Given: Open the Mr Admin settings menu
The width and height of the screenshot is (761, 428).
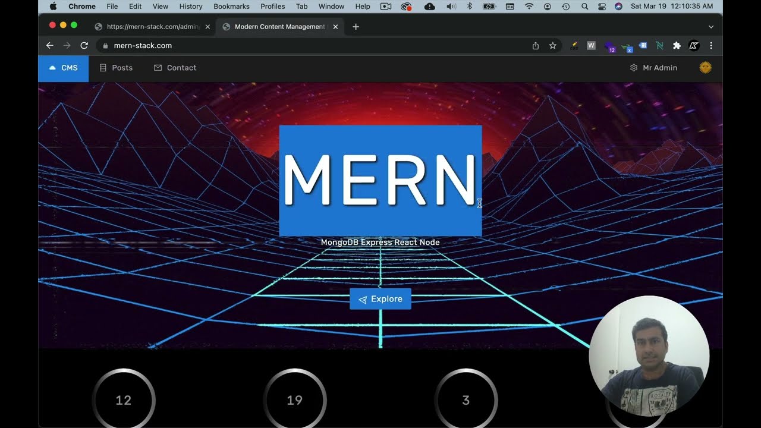Looking at the screenshot, I should [x=653, y=68].
